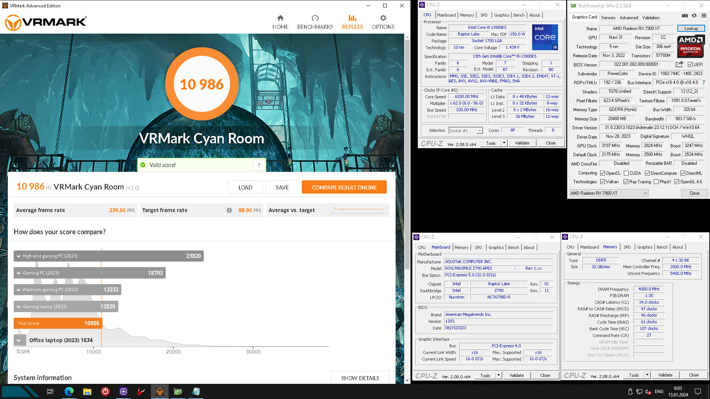Open Bench tab in Memory CPU-Z window
Screen dimensions: 710x399
(662, 247)
